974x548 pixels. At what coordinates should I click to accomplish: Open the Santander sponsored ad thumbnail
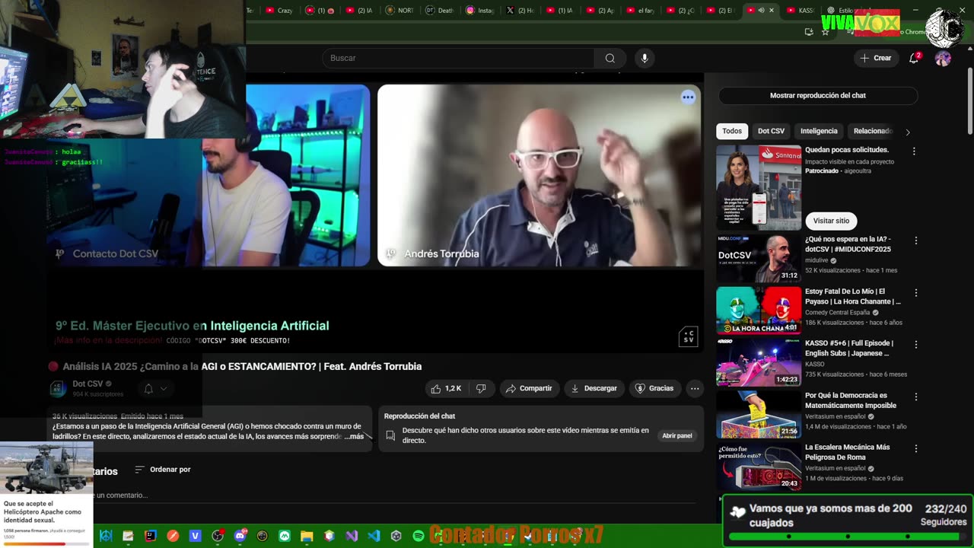759,187
